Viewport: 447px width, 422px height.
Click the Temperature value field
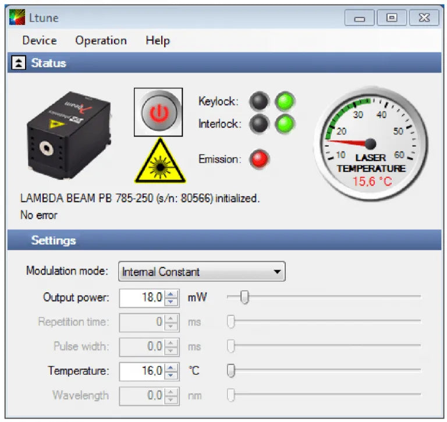coord(142,371)
